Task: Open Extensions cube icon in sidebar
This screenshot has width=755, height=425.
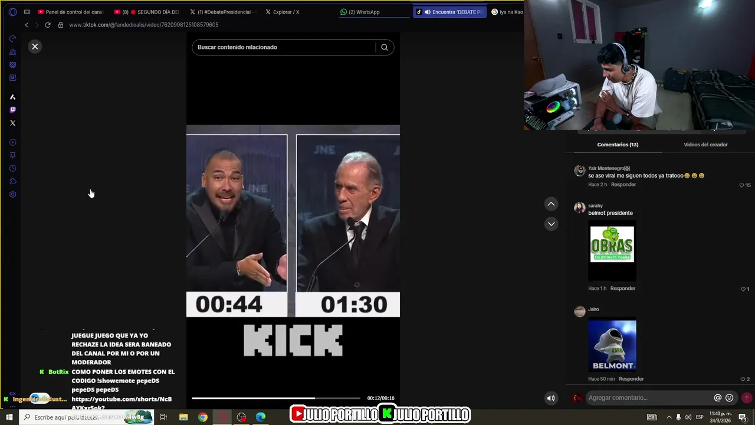Action: (12, 181)
